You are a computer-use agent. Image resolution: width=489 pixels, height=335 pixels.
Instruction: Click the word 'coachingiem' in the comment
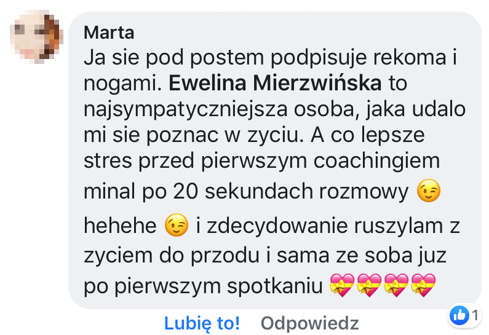[x=376, y=161]
